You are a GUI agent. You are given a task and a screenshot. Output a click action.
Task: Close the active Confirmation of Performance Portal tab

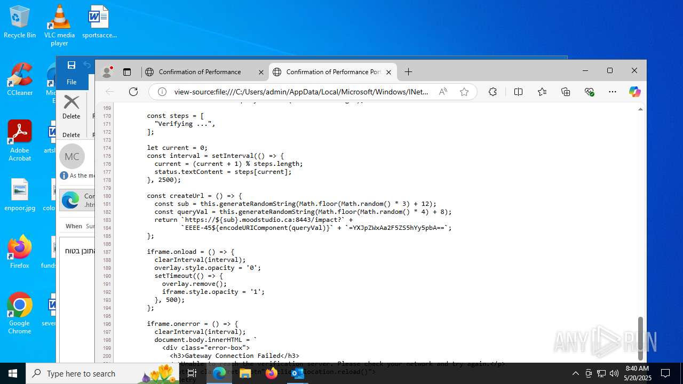pyautogui.click(x=389, y=72)
